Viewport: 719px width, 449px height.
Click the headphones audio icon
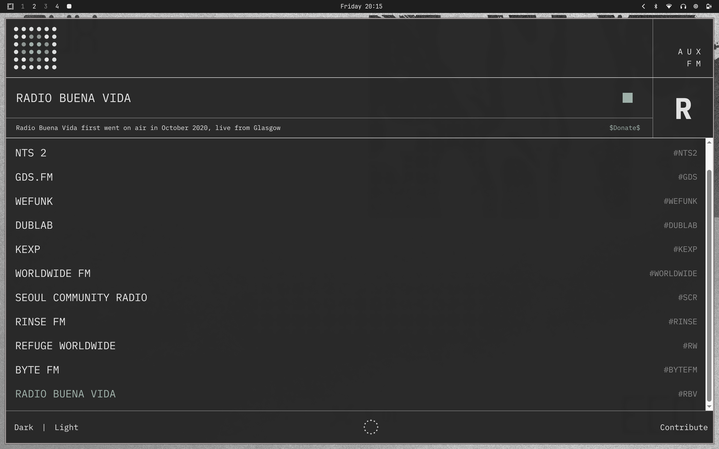click(x=683, y=6)
